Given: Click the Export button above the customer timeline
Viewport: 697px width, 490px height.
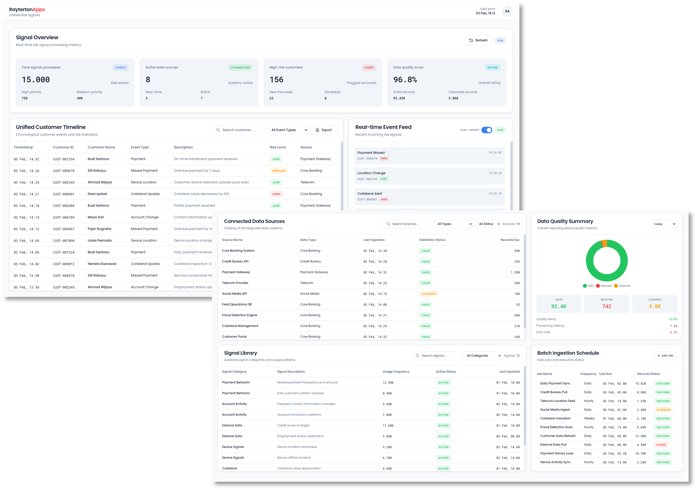Looking at the screenshot, I should [323, 130].
